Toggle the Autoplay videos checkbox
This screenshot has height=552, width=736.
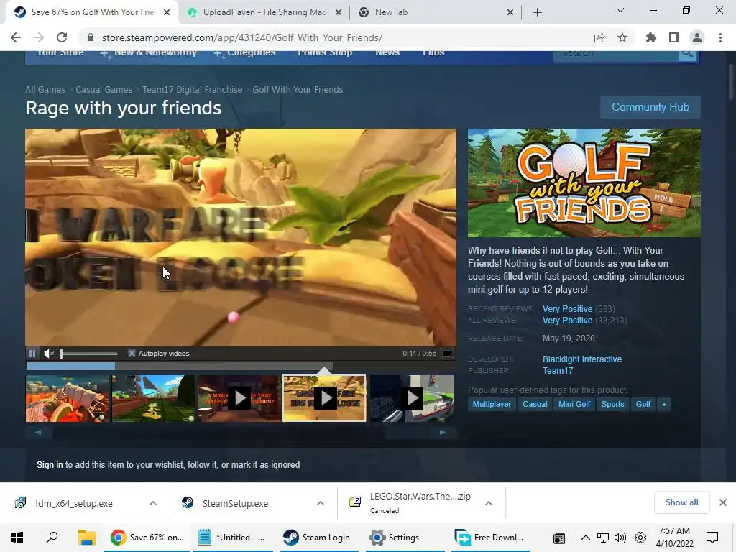[x=132, y=353]
